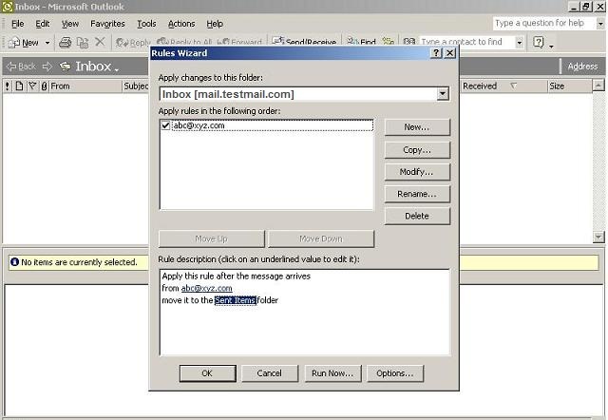This screenshot has height=420, width=608.
Task: Click the Back navigation arrow
Action: 22,67
